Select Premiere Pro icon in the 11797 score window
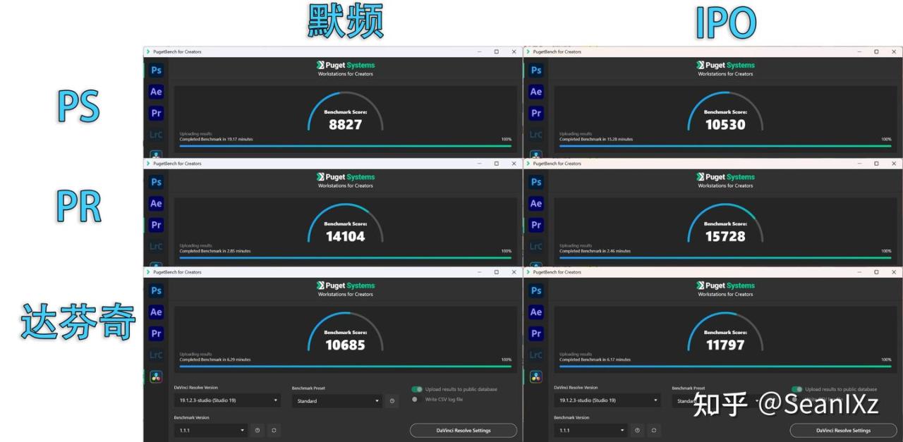This screenshot has height=442, width=903. [x=536, y=333]
